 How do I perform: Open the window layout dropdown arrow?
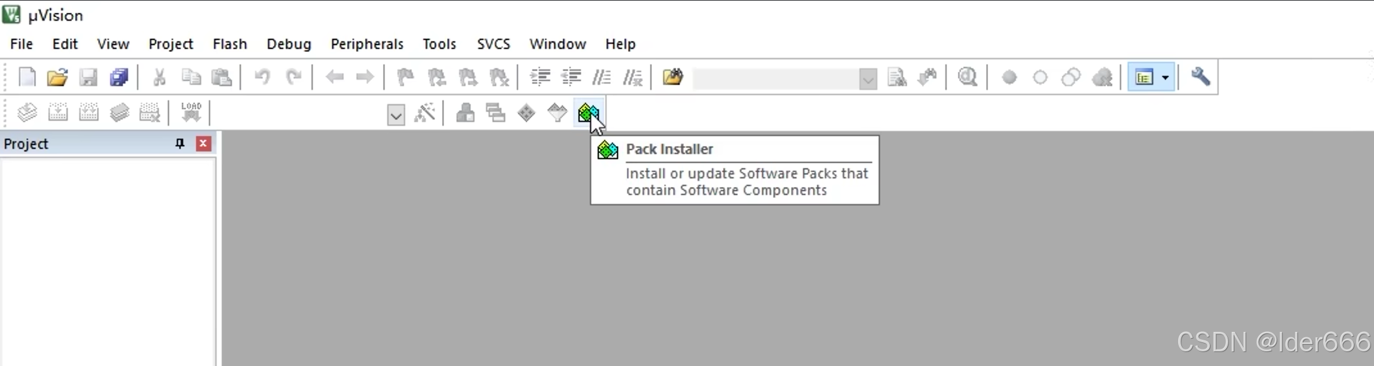tap(1165, 77)
